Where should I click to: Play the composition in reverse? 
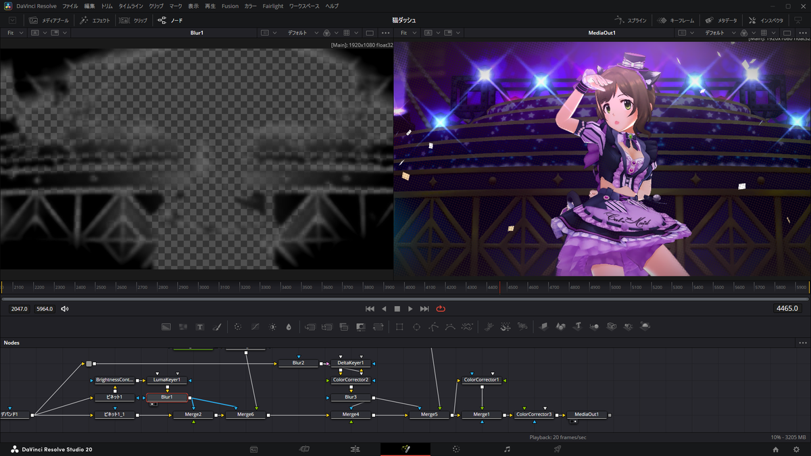(x=384, y=309)
